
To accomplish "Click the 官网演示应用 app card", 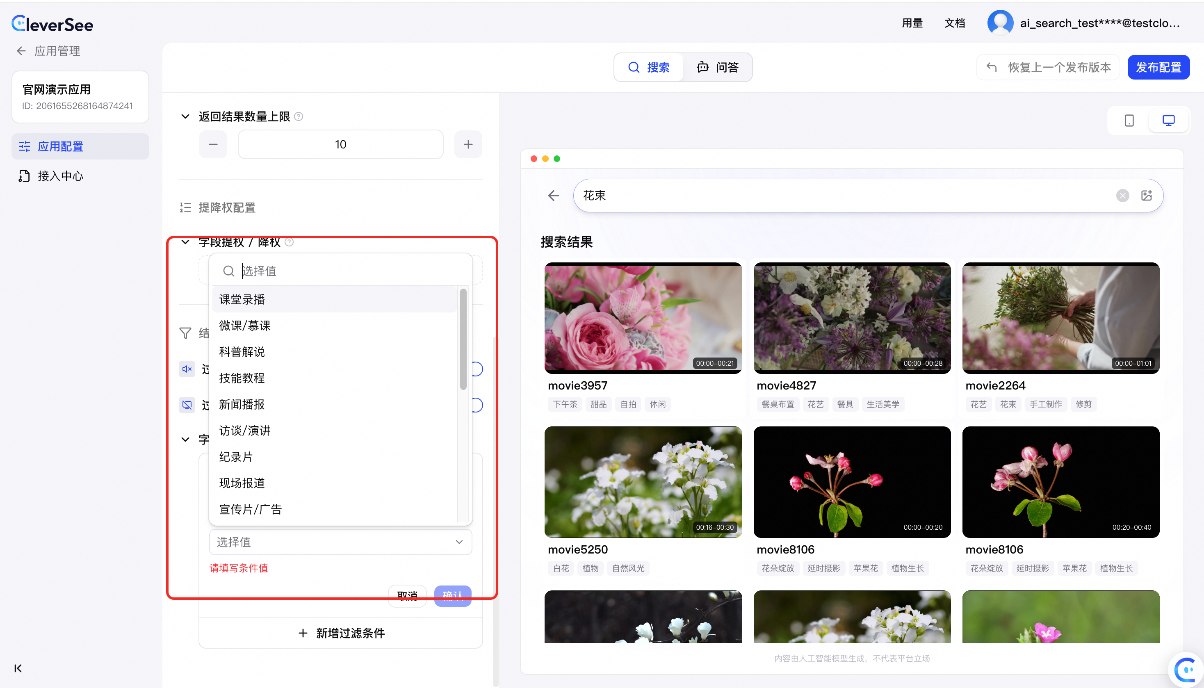I will (80, 97).
